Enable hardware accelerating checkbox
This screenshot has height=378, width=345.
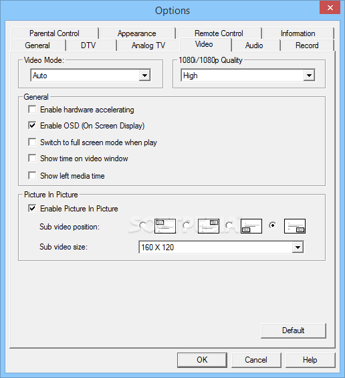32,109
